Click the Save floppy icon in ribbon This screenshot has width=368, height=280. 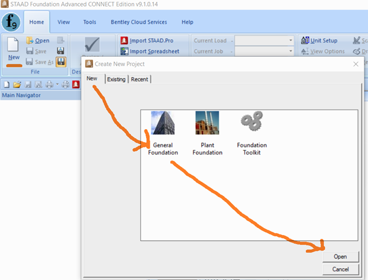(x=30, y=51)
